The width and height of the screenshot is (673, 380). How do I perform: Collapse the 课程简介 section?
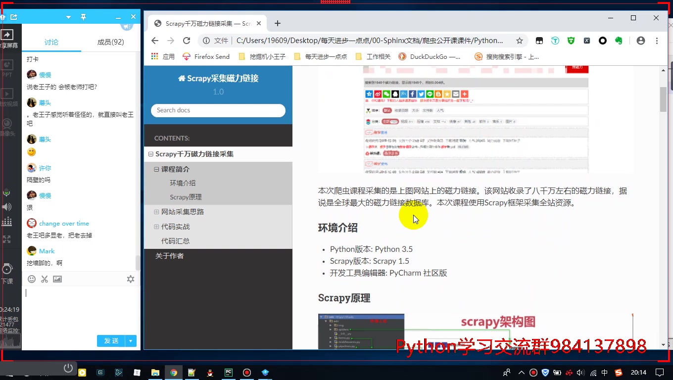point(156,169)
